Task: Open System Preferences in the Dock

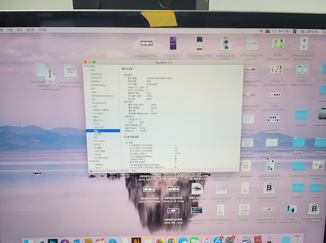Action: tap(229, 240)
